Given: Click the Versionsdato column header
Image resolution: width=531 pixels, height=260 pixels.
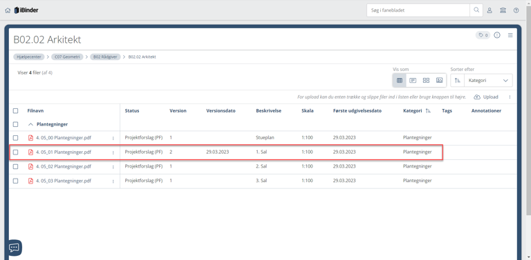Looking at the screenshot, I should point(221,111).
